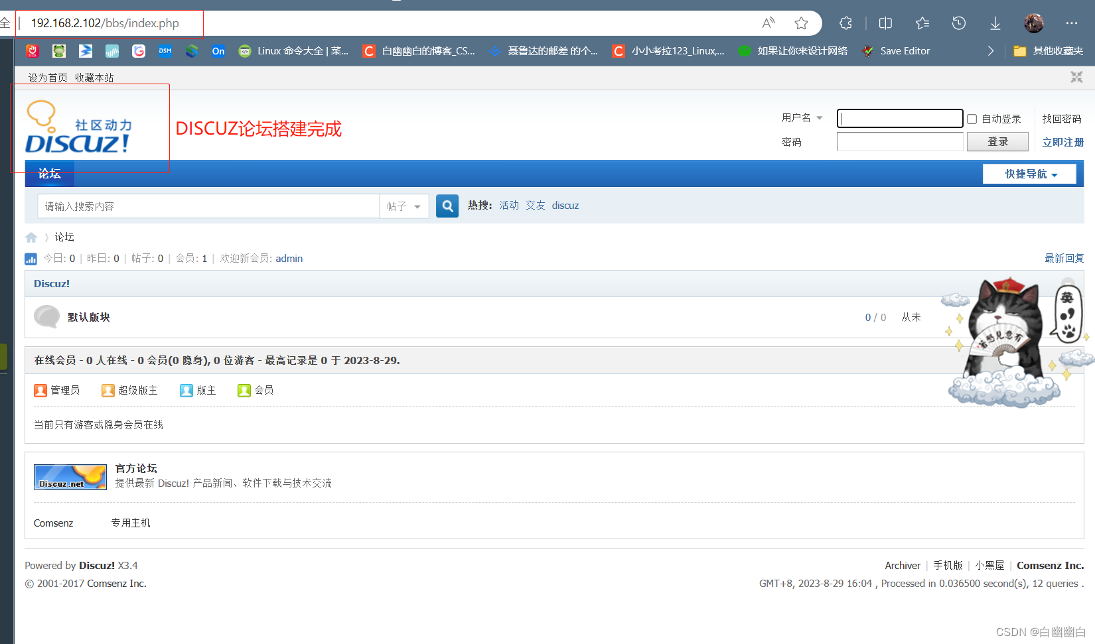
Task: Click the search content input box
Action: coord(208,206)
